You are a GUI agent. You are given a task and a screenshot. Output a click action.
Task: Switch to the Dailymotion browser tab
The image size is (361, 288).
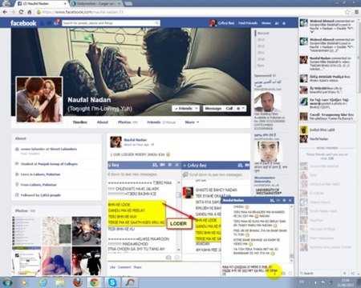[96, 4]
